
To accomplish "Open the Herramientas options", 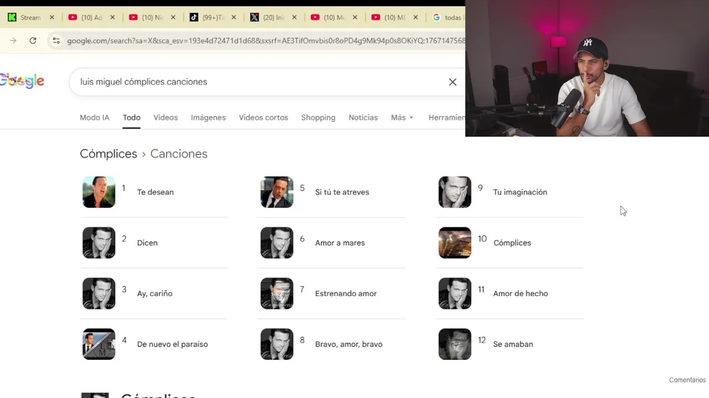I will tap(446, 118).
